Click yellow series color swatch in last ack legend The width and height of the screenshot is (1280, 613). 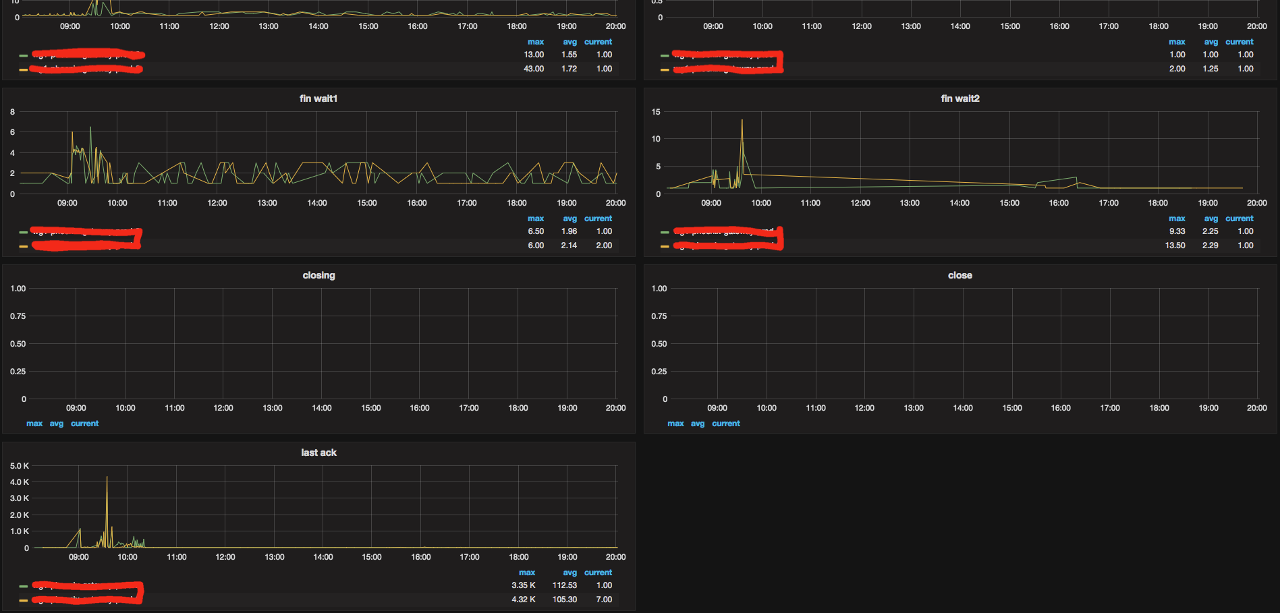[x=24, y=600]
